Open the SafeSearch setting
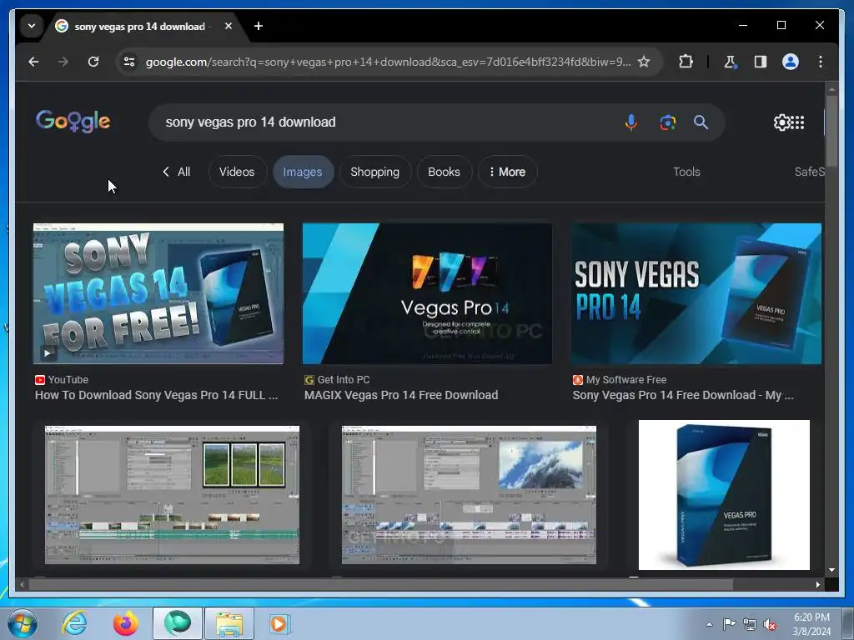Viewport: 854px width, 640px height. point(809,172)
